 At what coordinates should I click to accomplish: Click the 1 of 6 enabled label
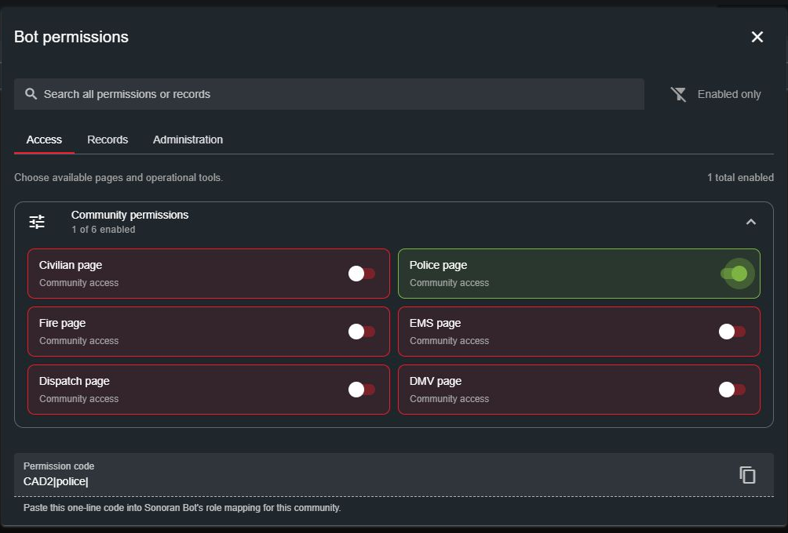[x=103, y=230]
